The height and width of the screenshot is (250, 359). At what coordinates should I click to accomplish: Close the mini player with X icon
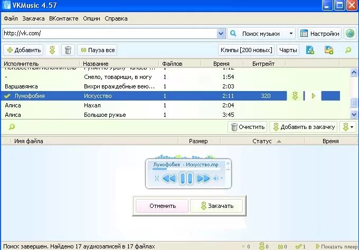pos(228,164)
